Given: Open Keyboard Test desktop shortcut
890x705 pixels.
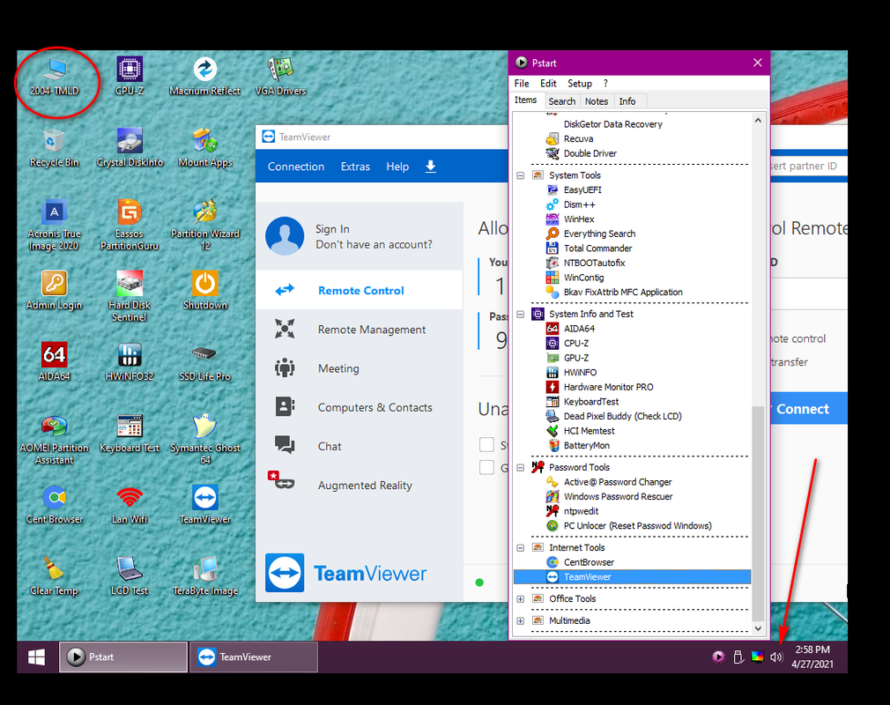Looking at the screenshot, I should 130,434.
